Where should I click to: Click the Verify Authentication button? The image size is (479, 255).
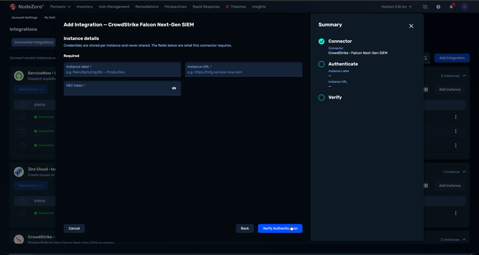tap(280, 228)
